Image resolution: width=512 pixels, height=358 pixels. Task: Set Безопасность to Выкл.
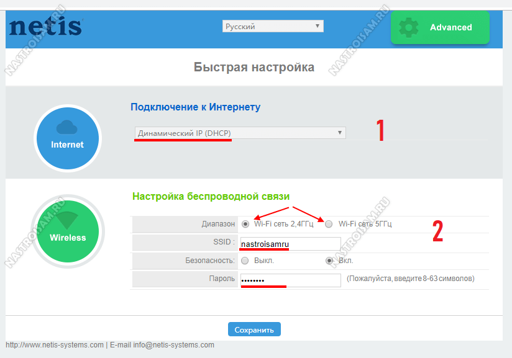245,261
